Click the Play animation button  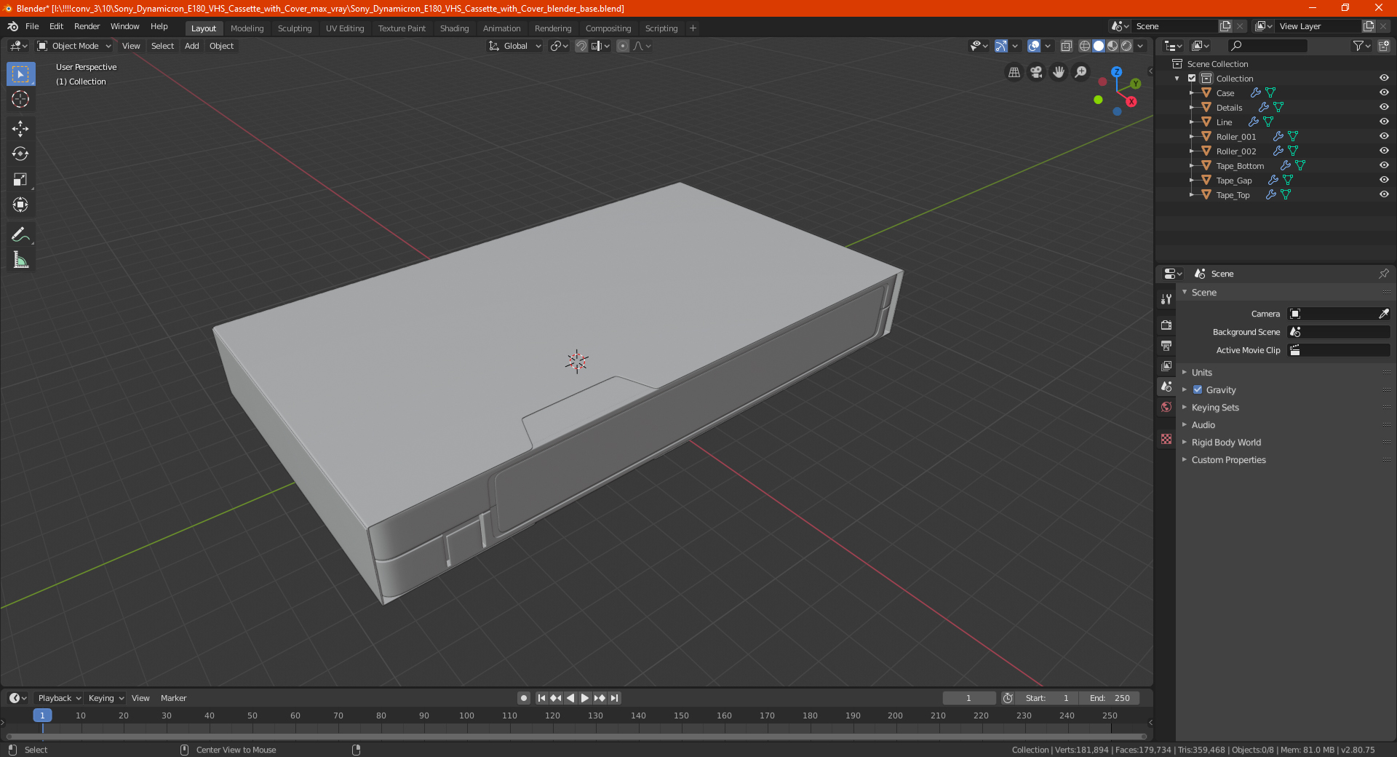[x=585, y=698]
